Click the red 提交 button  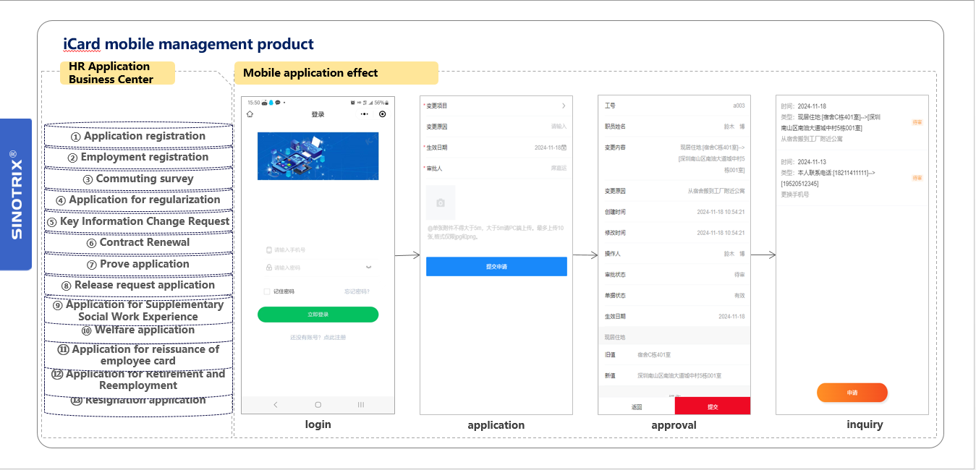pyautogui.click(x=713, y=406)
